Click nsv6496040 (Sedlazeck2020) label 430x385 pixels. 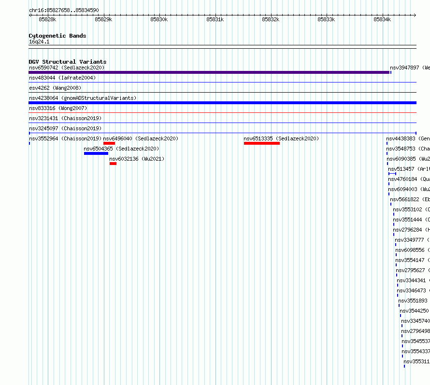[x=141, y=138]
